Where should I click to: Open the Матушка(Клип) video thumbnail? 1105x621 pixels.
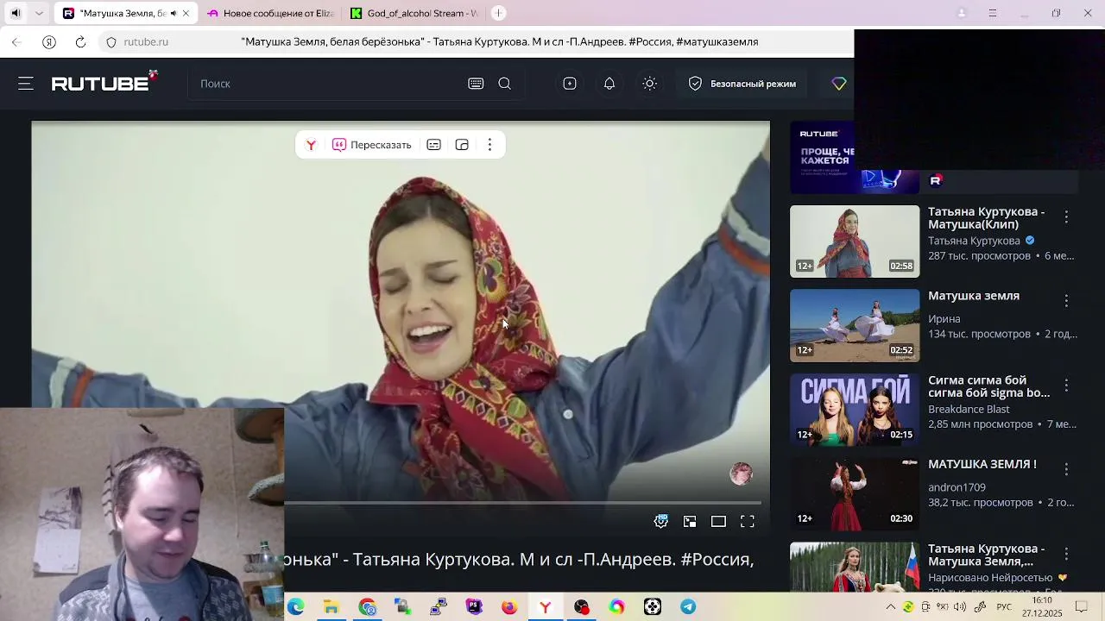pyautogui.click(x=855, y=241)
